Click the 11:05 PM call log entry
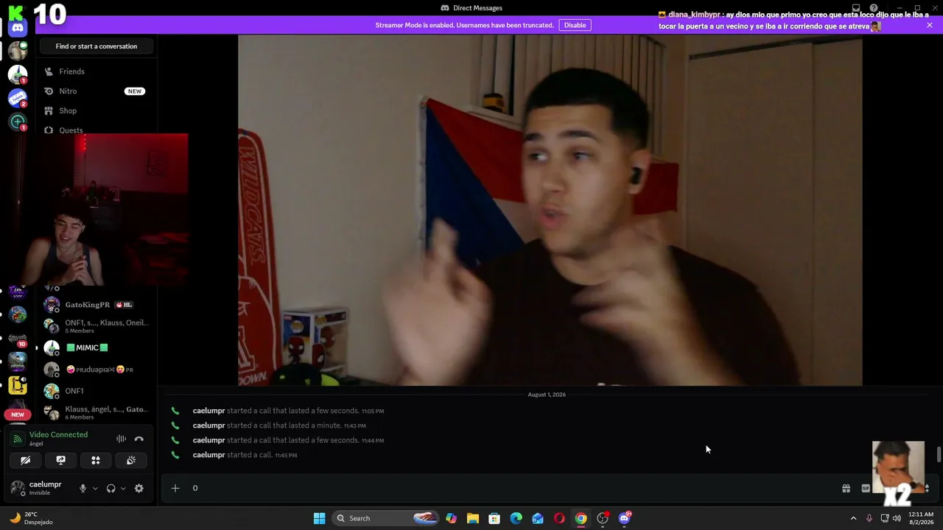This screenshot has height=530, width=943. pyautogui.click(x=288, y=411)
